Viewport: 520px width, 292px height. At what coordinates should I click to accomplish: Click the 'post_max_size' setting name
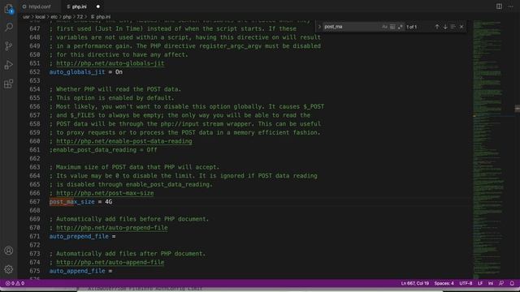pos(72,202)
